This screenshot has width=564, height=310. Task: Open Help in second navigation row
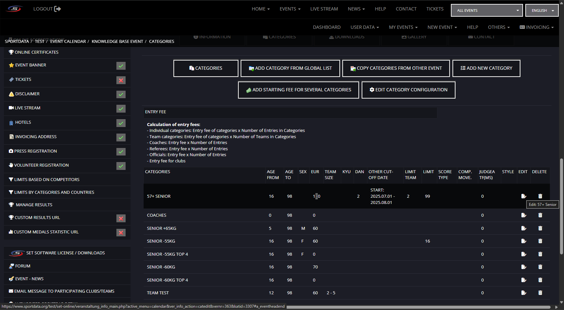(x=473, y=27)
